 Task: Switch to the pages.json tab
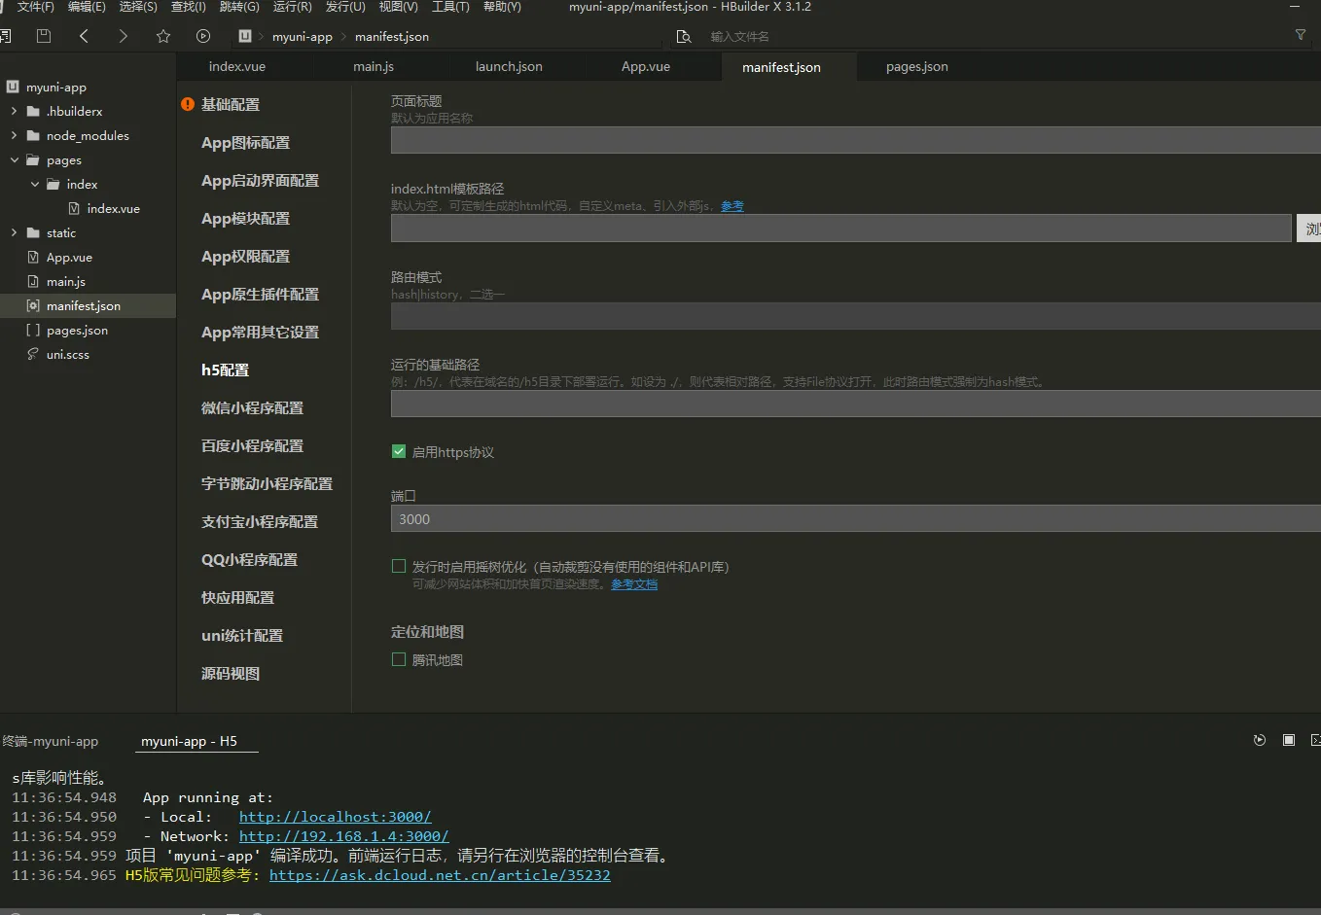tap(916, 66)
